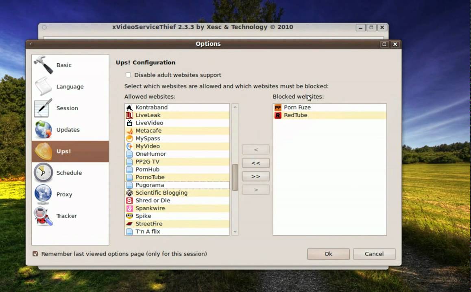
Task: Select Metacafe list entry text
Action: [x=148, y=131]
